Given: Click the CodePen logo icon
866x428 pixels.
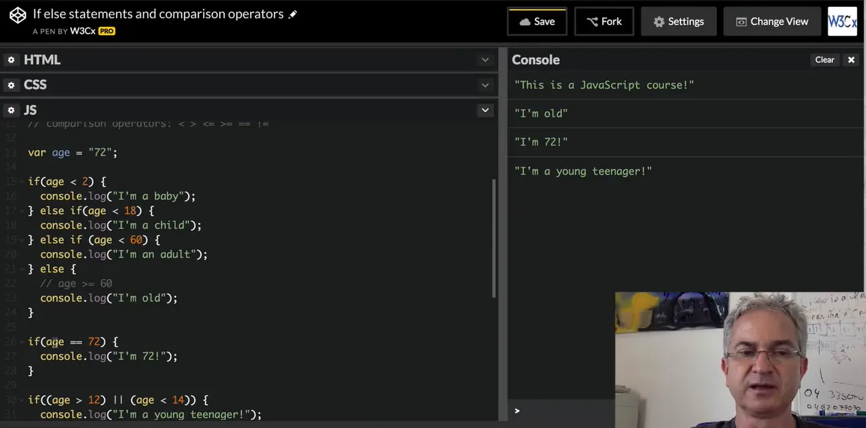Looking at the screenshot, I should 18,16.
